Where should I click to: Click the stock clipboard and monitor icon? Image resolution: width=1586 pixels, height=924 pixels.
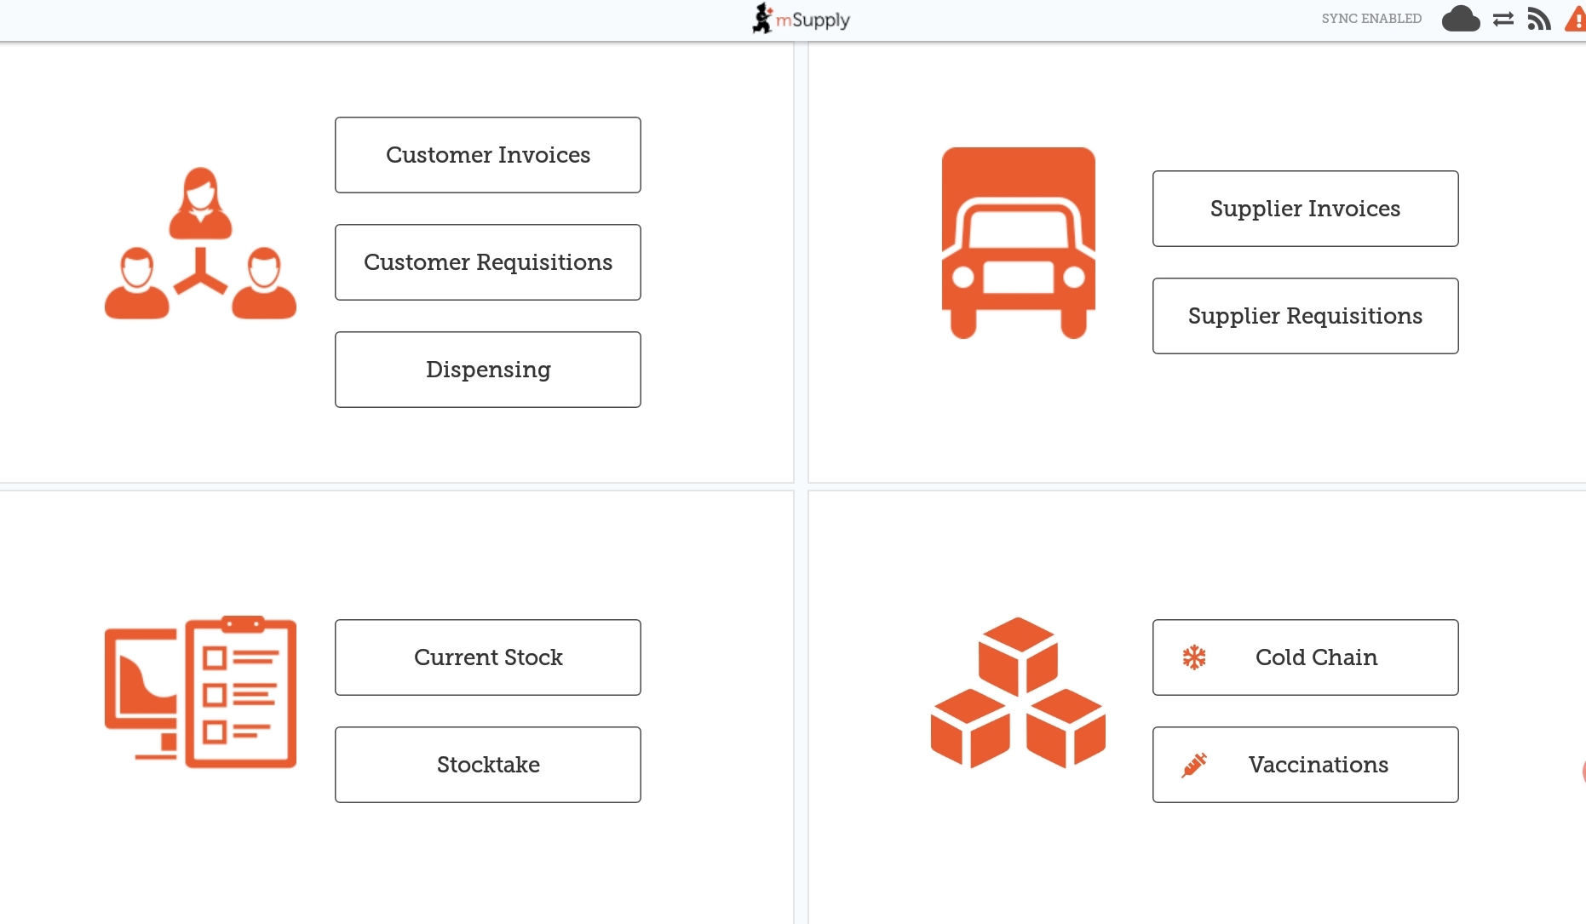[x=200, y=692]
